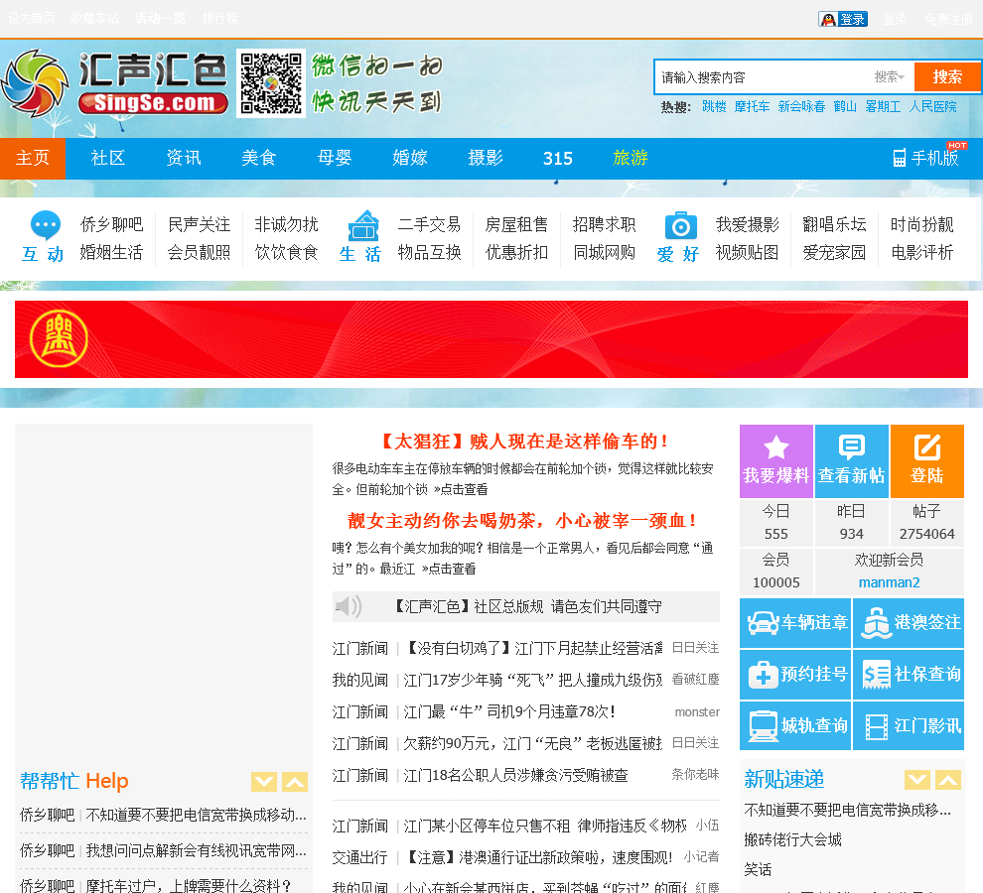Click the 生活 house icon

pos(363,225)
